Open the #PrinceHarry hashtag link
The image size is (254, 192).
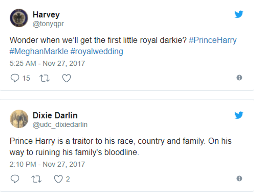213,40
